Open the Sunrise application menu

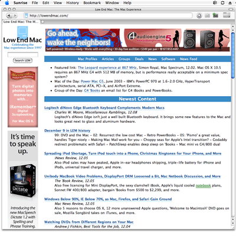20,3
